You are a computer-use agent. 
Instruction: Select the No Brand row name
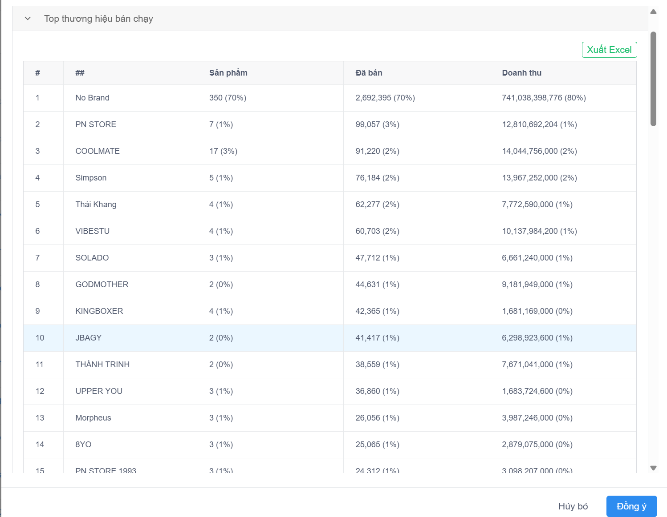[92, 98]
